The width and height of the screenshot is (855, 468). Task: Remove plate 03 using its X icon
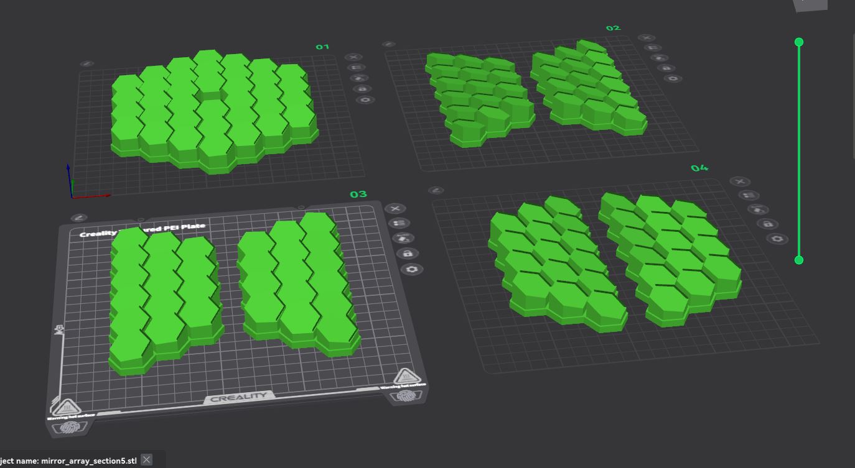[395, 208]
